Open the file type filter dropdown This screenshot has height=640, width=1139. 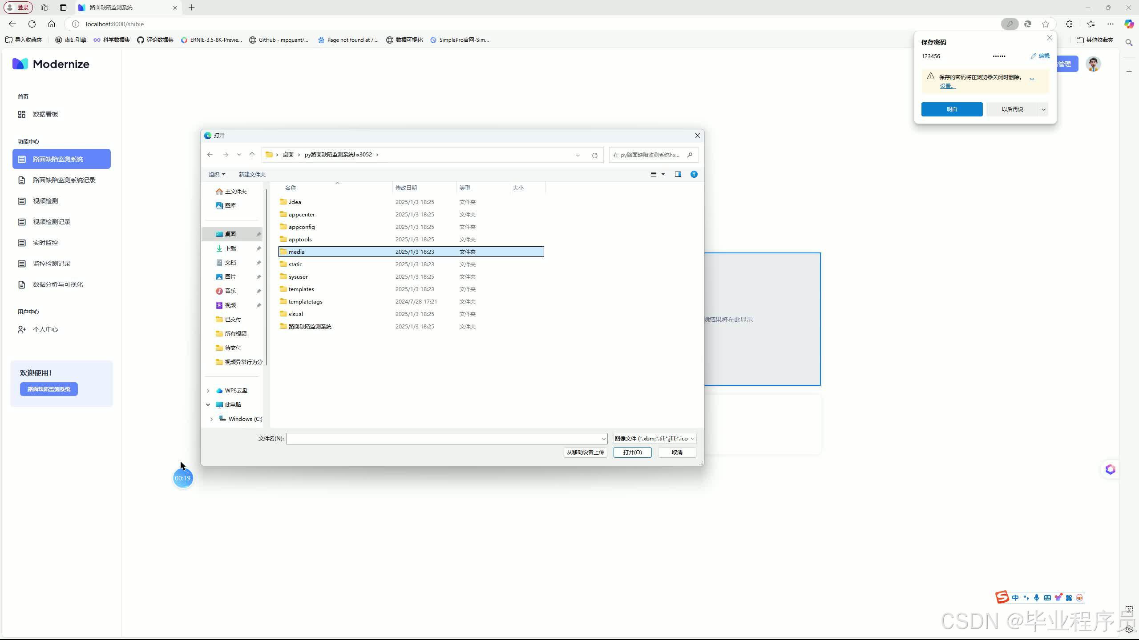654,439
